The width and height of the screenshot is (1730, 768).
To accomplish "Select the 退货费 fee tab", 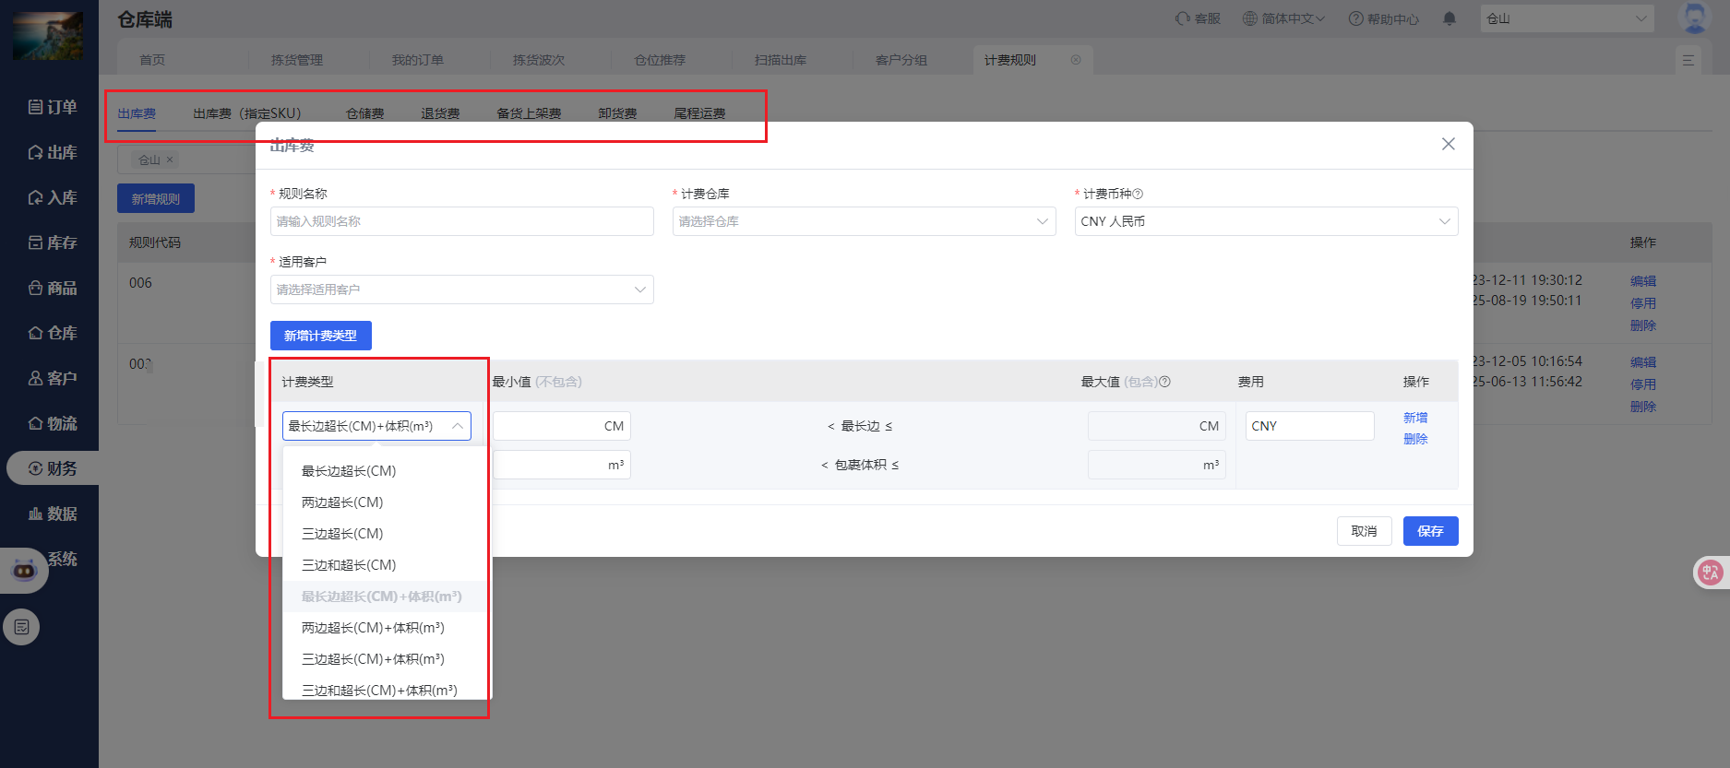I will [441, 113].
